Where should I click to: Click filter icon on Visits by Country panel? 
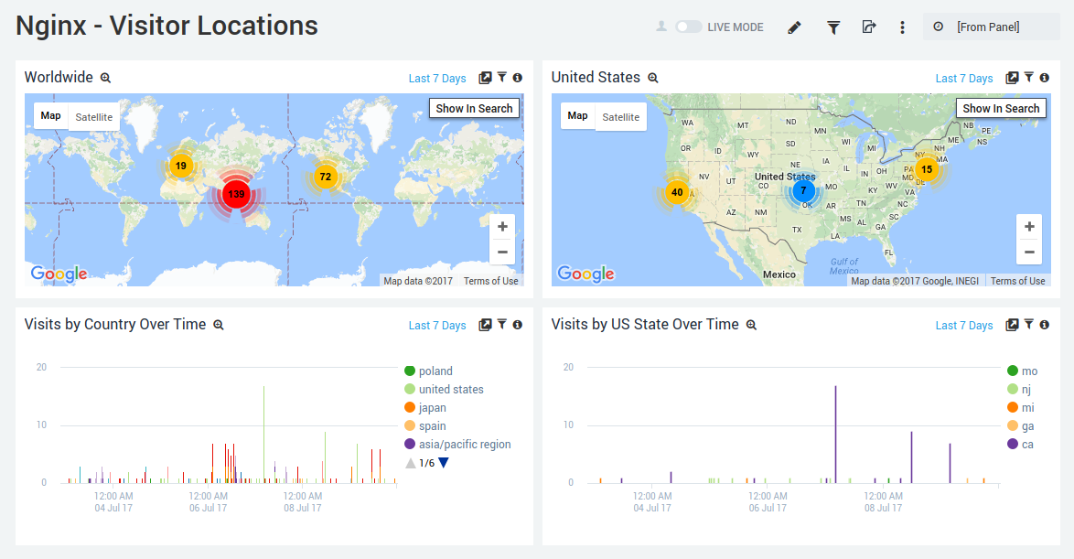tap(502, 325)
